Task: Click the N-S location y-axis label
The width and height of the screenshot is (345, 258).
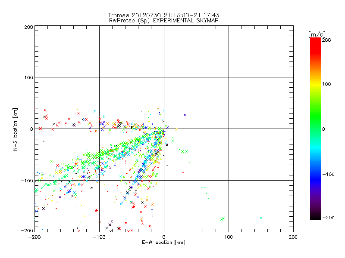Action: [14, 129]
